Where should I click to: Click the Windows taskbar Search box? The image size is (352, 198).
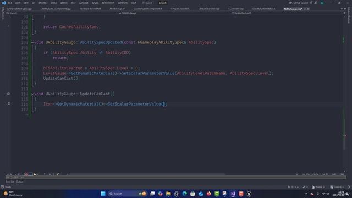[x=127, y=194]
